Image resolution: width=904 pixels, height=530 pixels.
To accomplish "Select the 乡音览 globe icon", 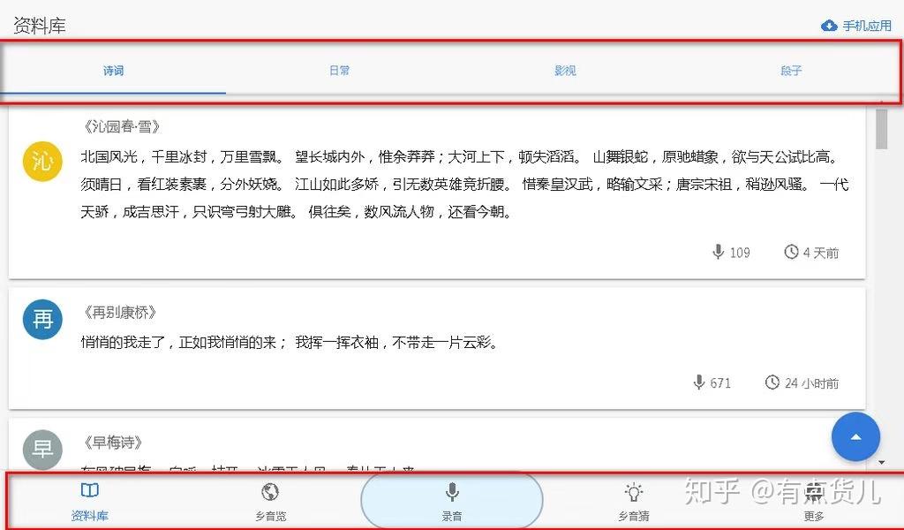I will pos(269,492).
